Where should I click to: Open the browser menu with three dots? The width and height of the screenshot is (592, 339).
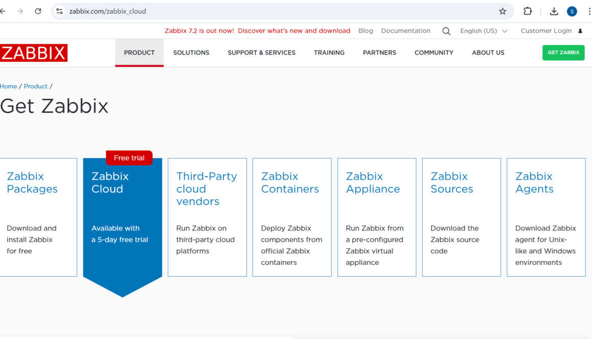tap(589, 11)
